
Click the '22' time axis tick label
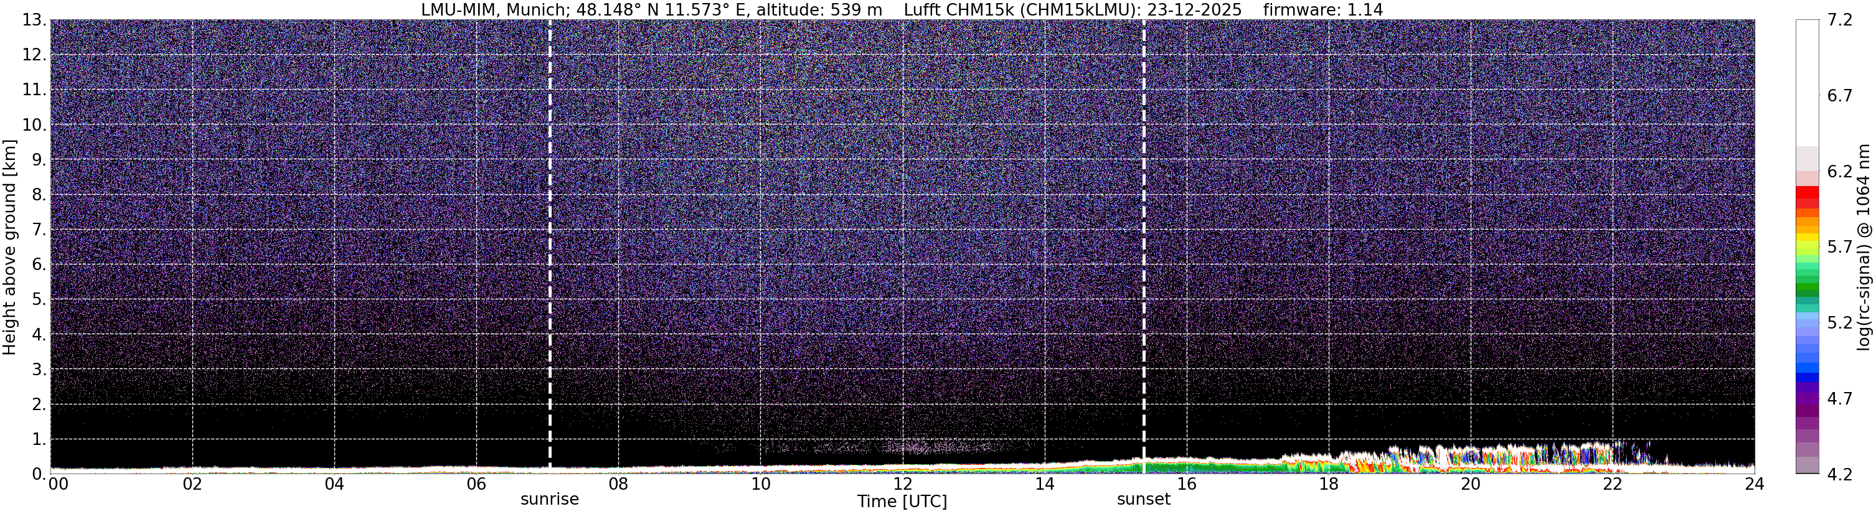pos(1613,484)
